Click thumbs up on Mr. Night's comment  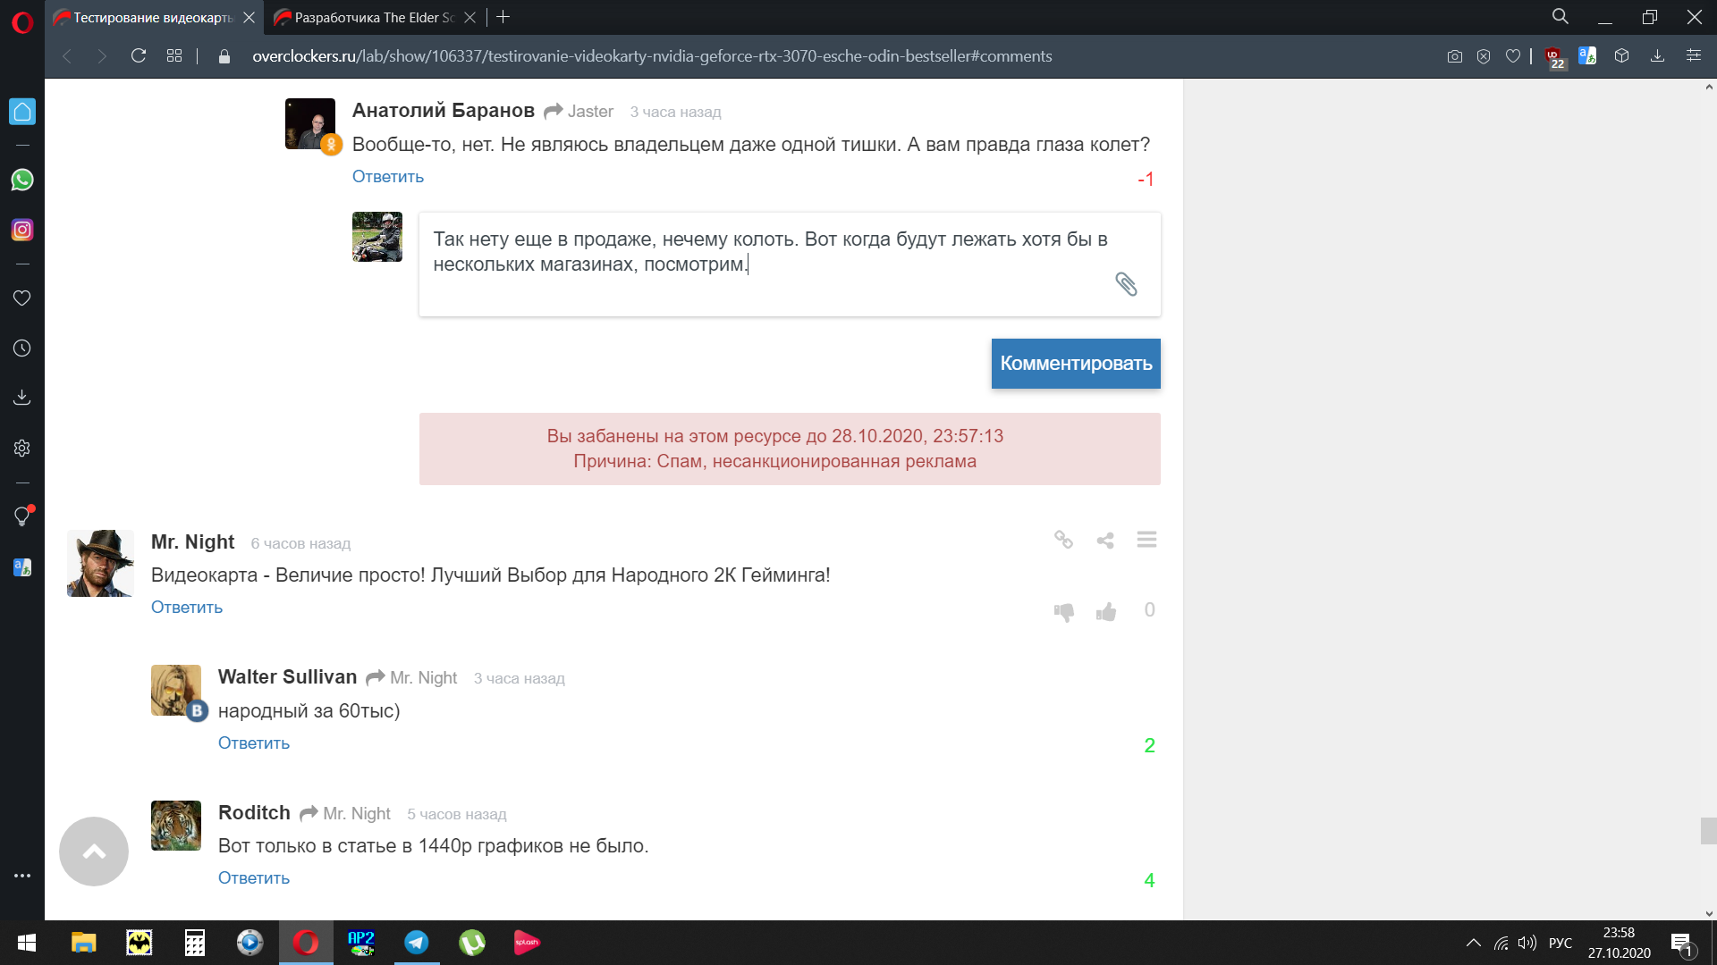1106,611
